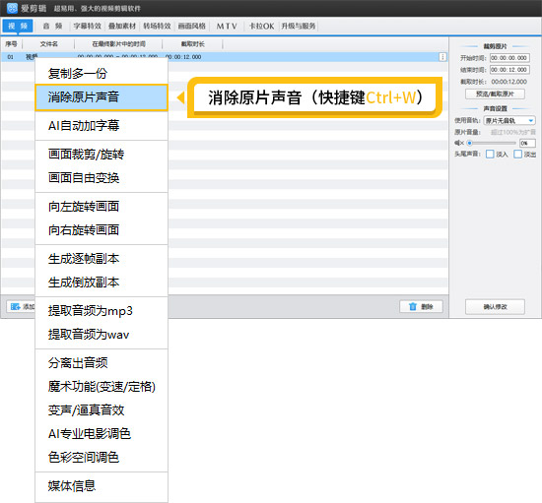542x503 pixels.
Task: Click the trash icon on 删除 button
Action: coord(413,306)
